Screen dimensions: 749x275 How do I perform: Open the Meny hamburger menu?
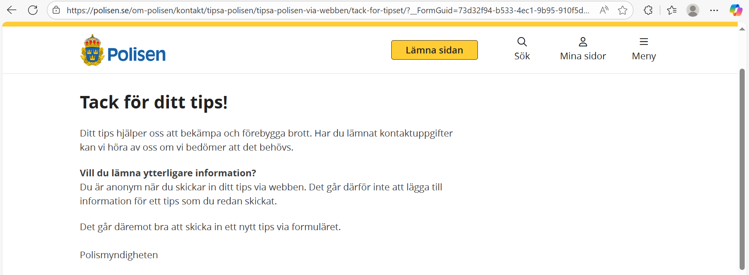pos(644,49)
